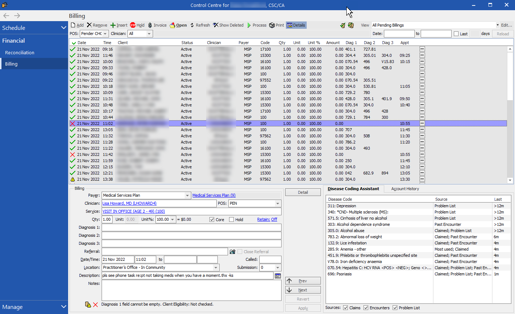Uncheck the Core checkbox
The image size is (515, 314).
coord(212,220)
